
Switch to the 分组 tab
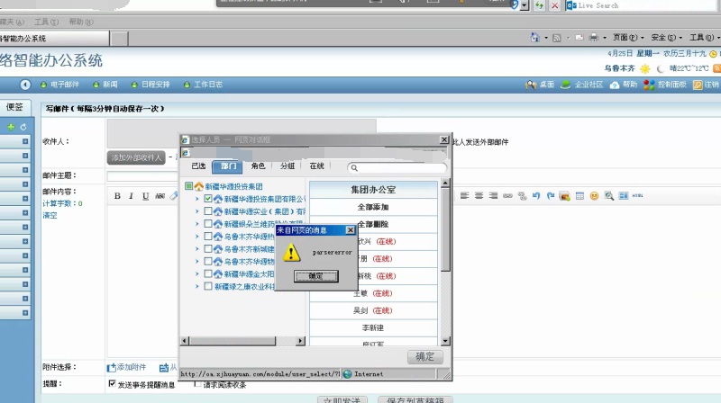pyautogui.click(x=287, y=166)
